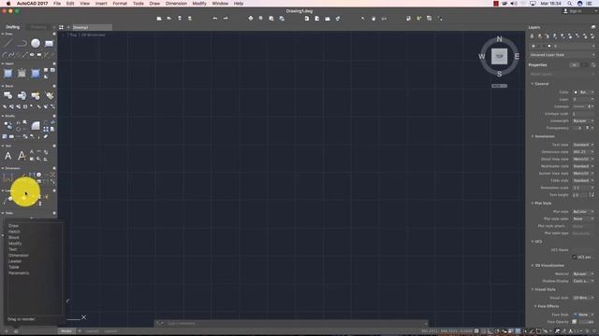Click the layer color swatch in Layers row
The image size is (599, 336).
click(549, 46)
